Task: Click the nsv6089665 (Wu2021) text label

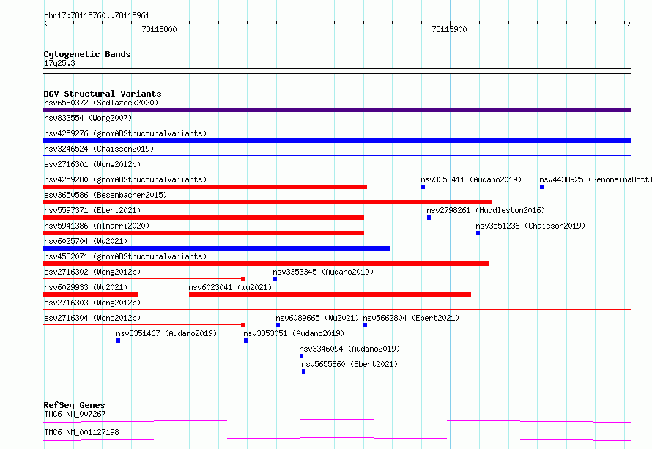Action: point(317,318)
